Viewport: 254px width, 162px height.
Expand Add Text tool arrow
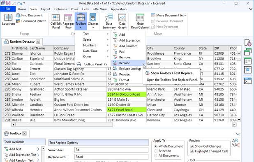[38, 149]
